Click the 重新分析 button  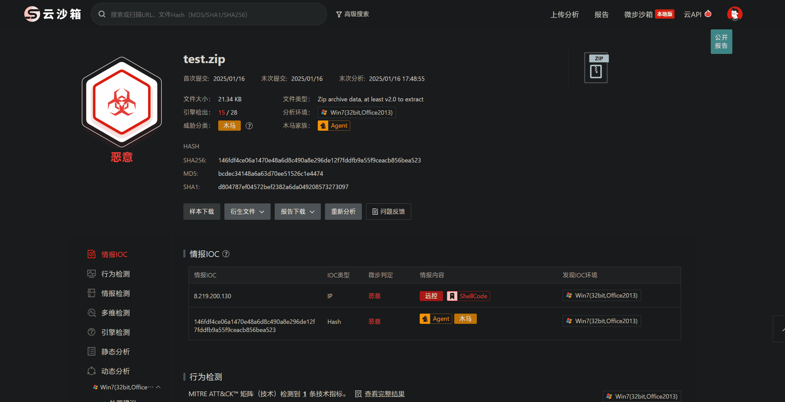point(343,212)
